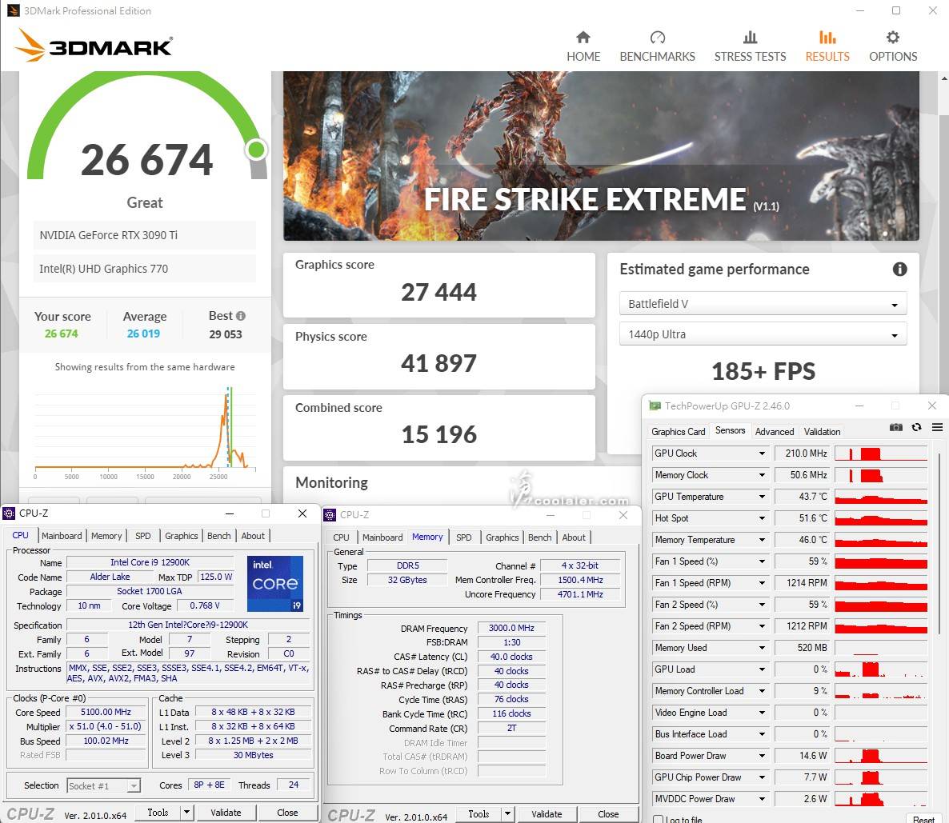
Task: Click the score distribution chart
Action: tap(146, 431)
